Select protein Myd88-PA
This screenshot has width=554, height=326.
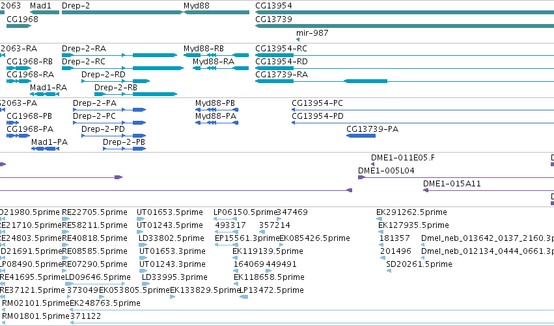click(x=217, y=123)
